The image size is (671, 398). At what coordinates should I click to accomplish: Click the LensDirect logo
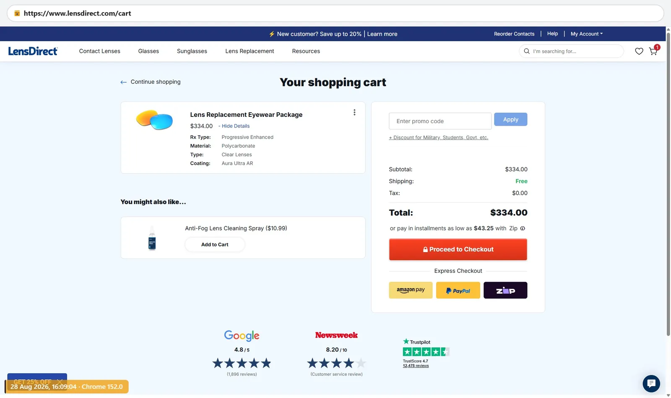33,51
